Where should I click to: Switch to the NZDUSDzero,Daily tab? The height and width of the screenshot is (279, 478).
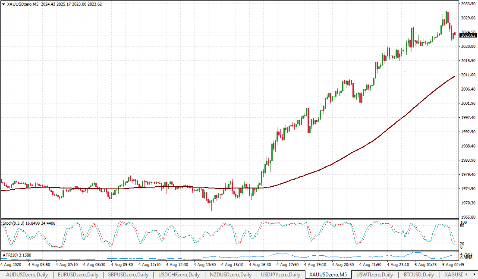click(x=230, y=274)
